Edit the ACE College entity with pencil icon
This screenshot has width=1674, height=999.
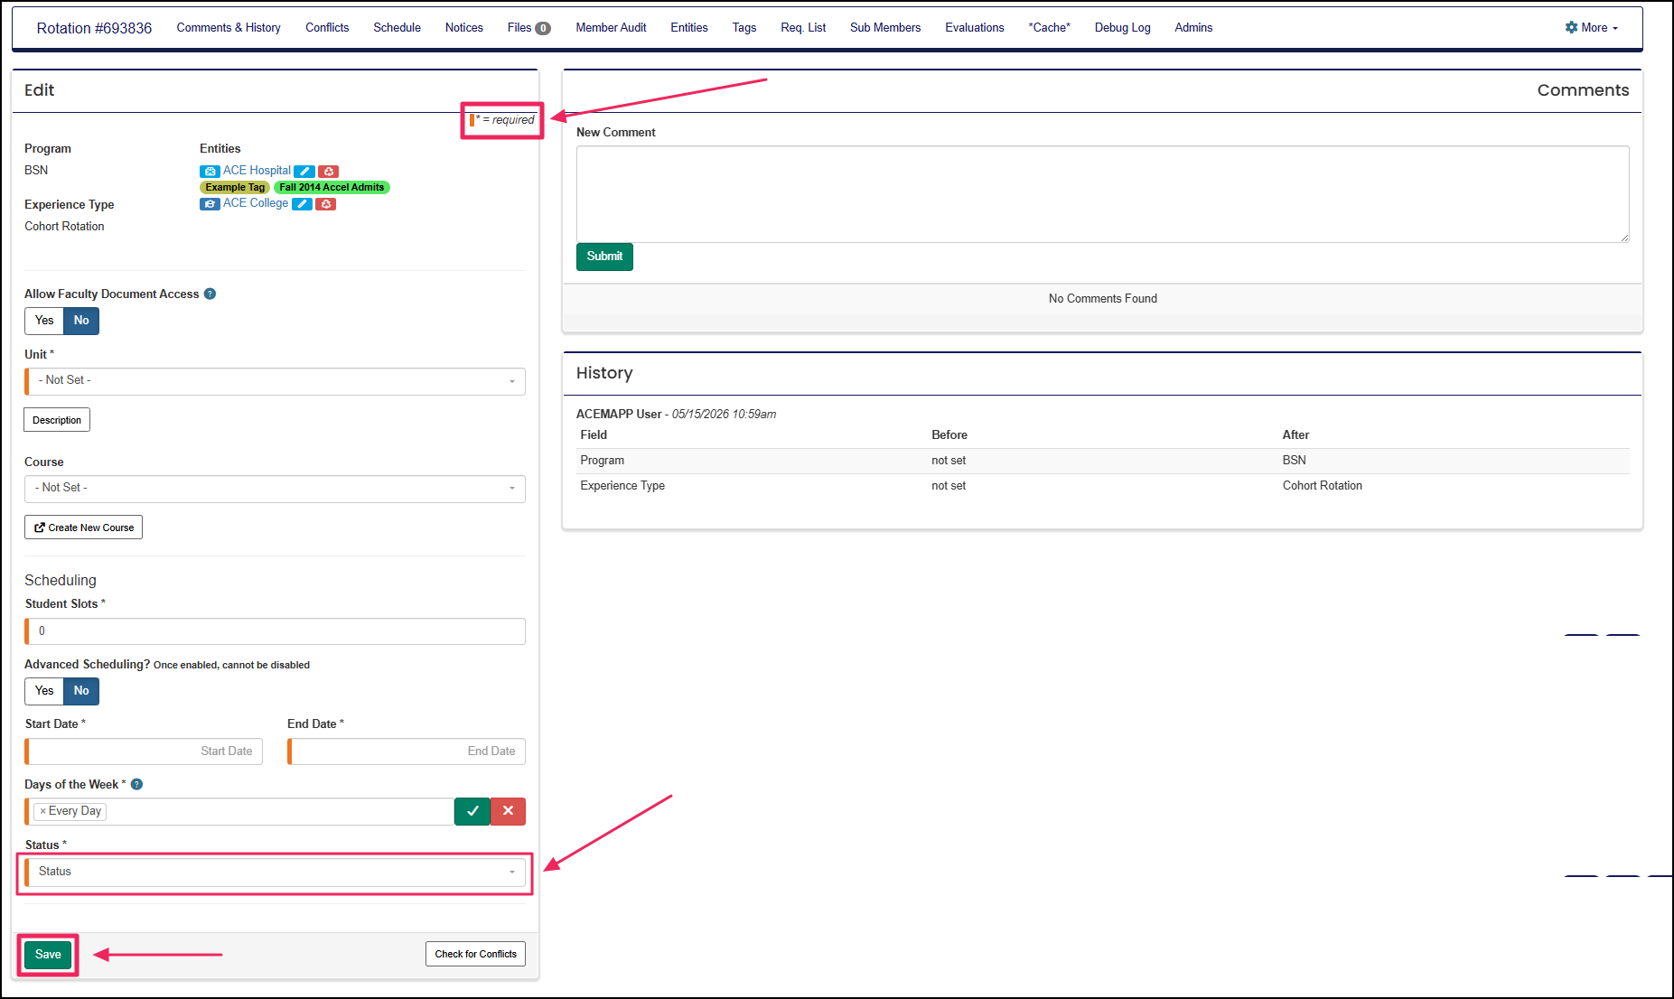tap(303, 204)
